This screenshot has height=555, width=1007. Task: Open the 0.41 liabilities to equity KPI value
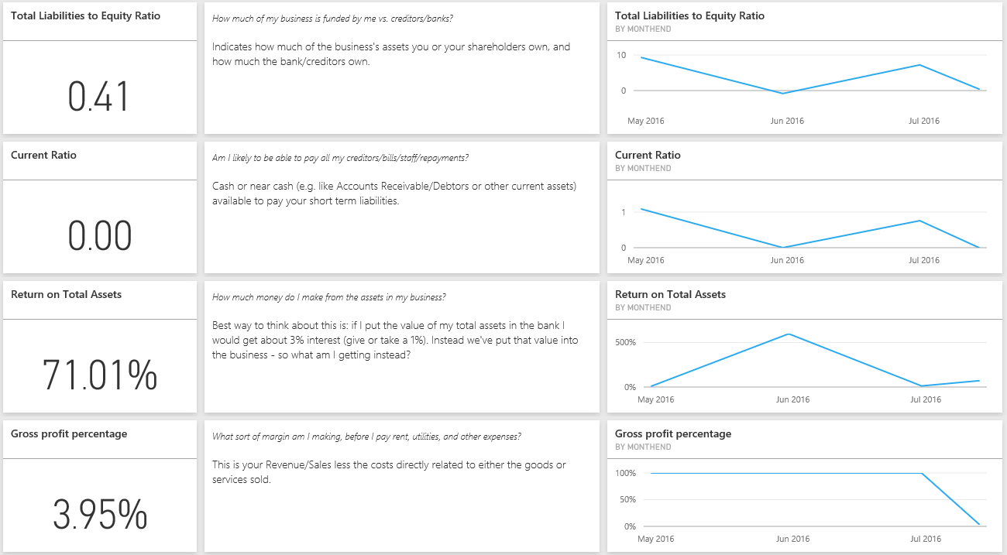pos(99,97)
